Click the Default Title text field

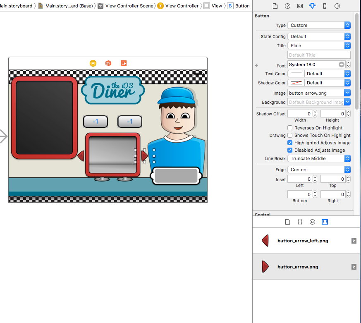[319, 55]
